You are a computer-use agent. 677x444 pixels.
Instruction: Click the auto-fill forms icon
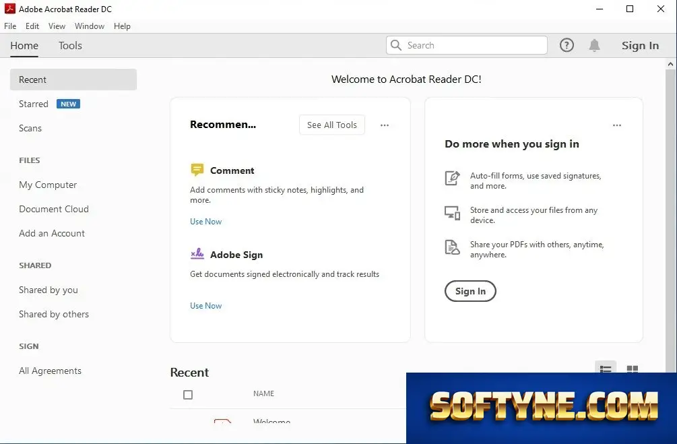point(452,178)
